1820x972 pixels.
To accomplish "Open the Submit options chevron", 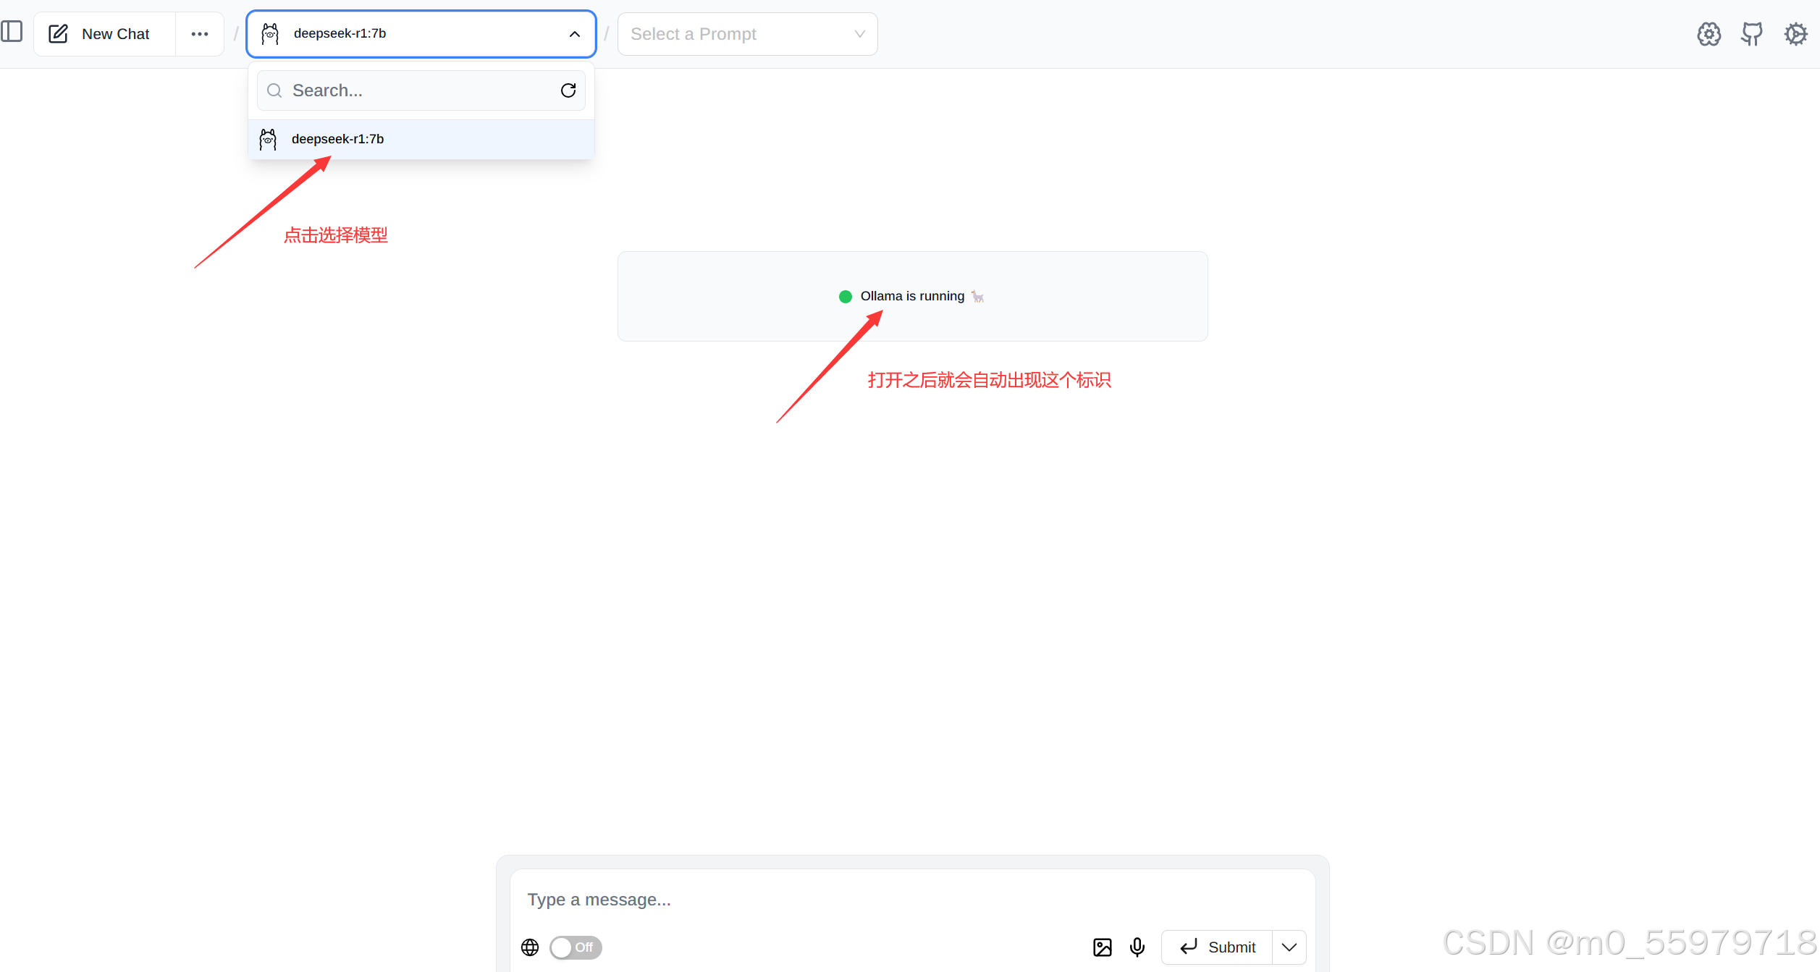I will [1289, 947].
